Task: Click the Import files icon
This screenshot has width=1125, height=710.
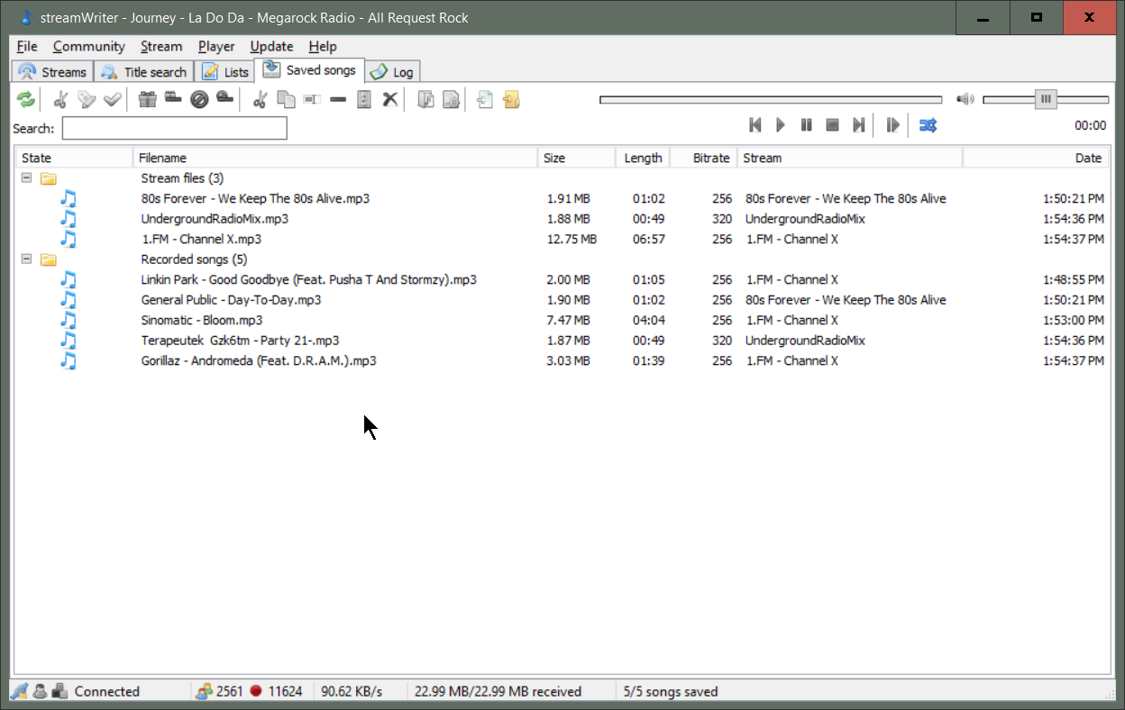Action: 485,99
